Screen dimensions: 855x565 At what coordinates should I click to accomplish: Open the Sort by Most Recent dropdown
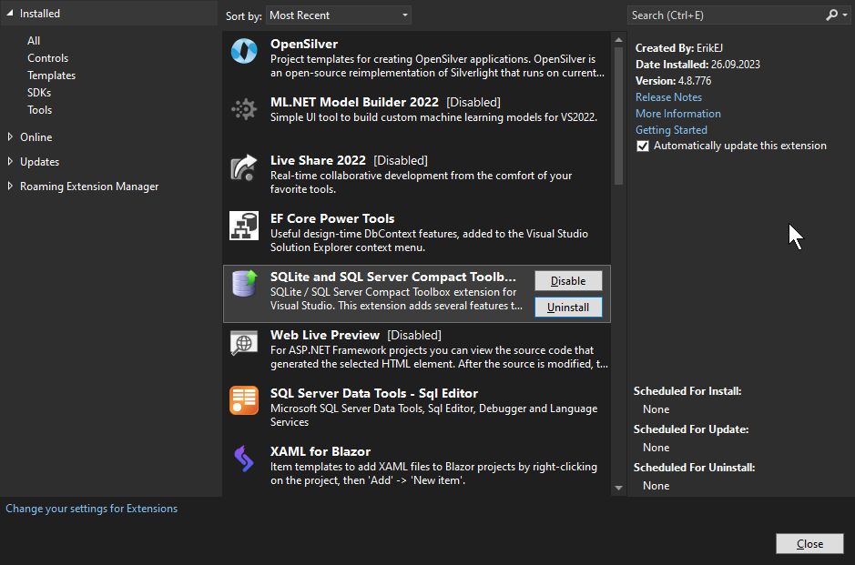point(338,15)
